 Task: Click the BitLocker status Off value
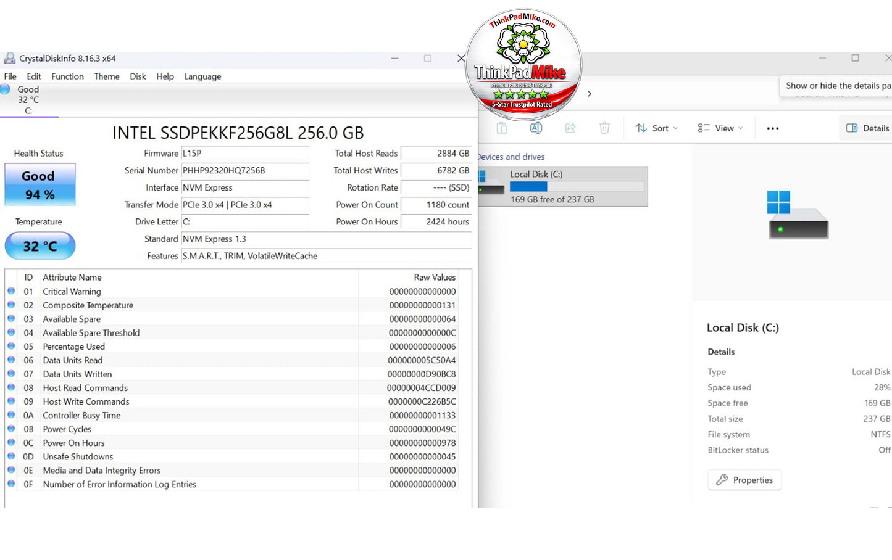pyautogui.click(x=885, y=450)
